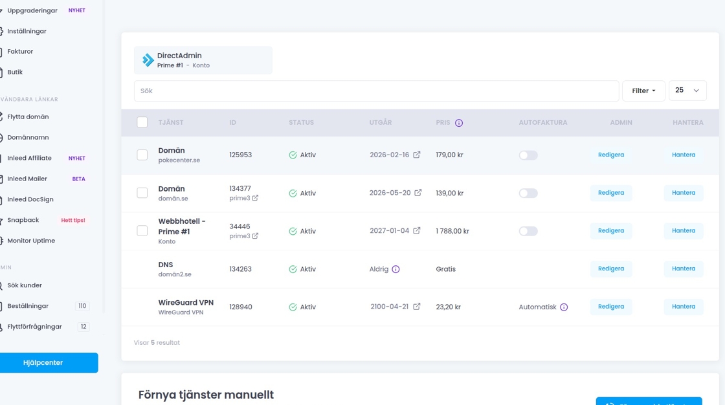This screenshot has height=405, width=725.
Task: Open the Filter dropdown
Action: [x=643, y=91]
